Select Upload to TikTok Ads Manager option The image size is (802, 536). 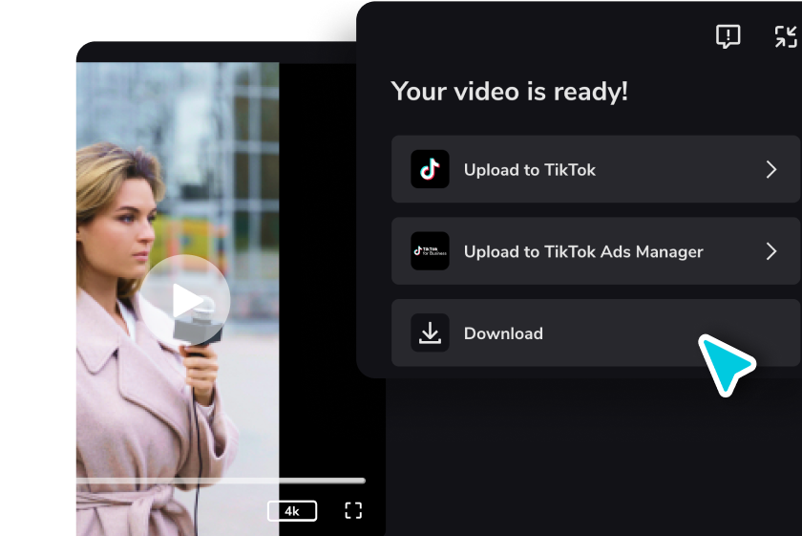click(596, 251)
